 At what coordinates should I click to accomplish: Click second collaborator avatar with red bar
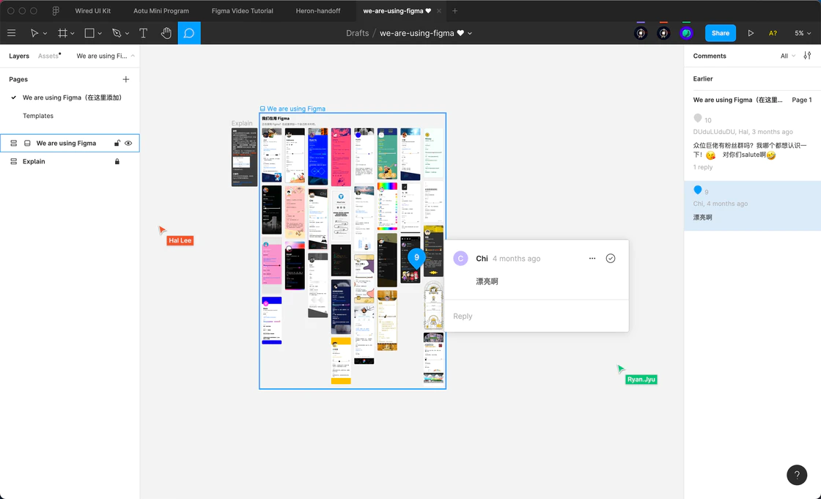click(x=663, y=33)
